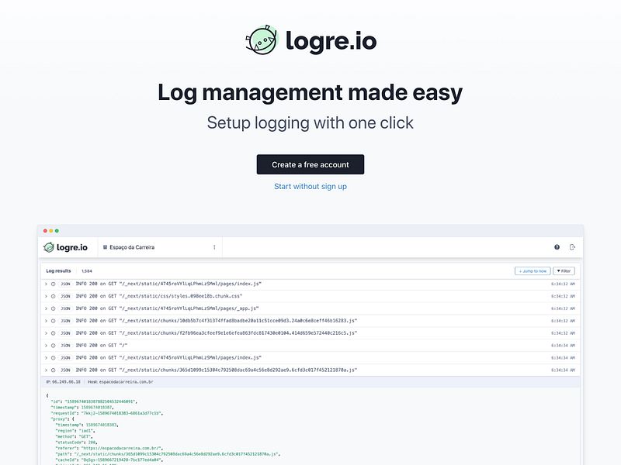Click the 6:34:34 timestamp on the chunks/365d1099 row
Screen dimensions: 621x465
click(x=563, y=370)
